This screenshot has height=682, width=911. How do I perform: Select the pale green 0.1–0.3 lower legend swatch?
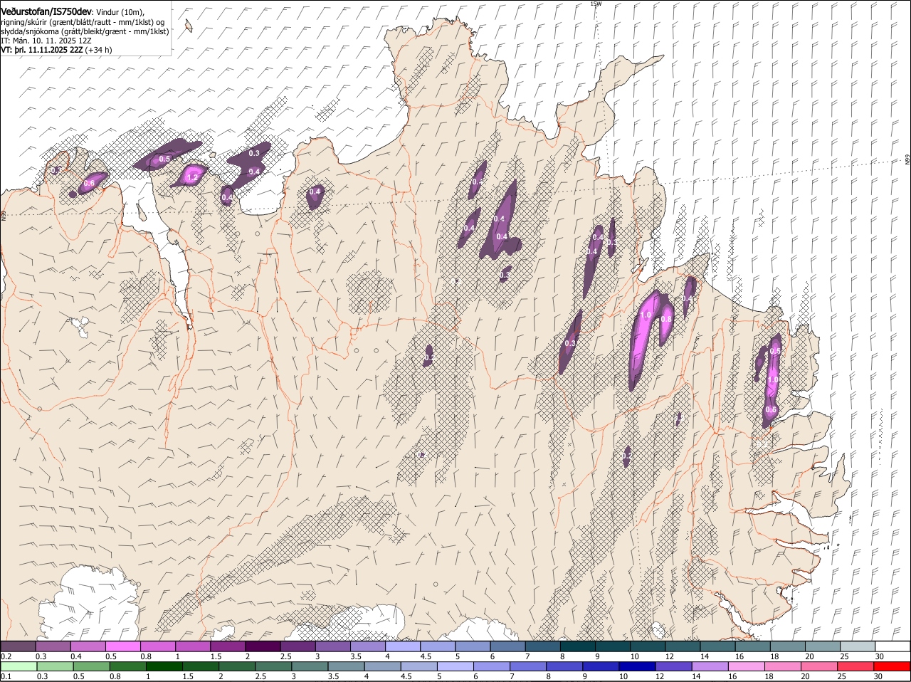[x=18, y=666]
